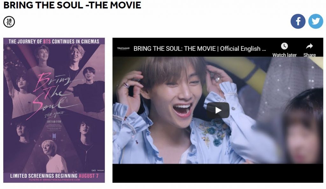
Task: Open the Bring The Soul movie poster
Action: (54, 110)
